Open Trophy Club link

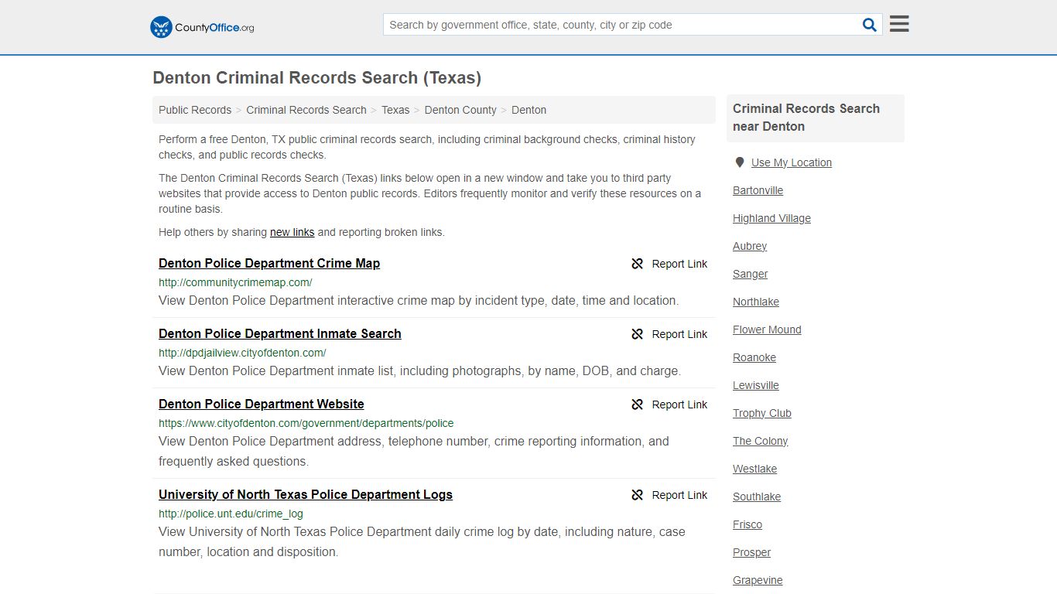[762, 413]
